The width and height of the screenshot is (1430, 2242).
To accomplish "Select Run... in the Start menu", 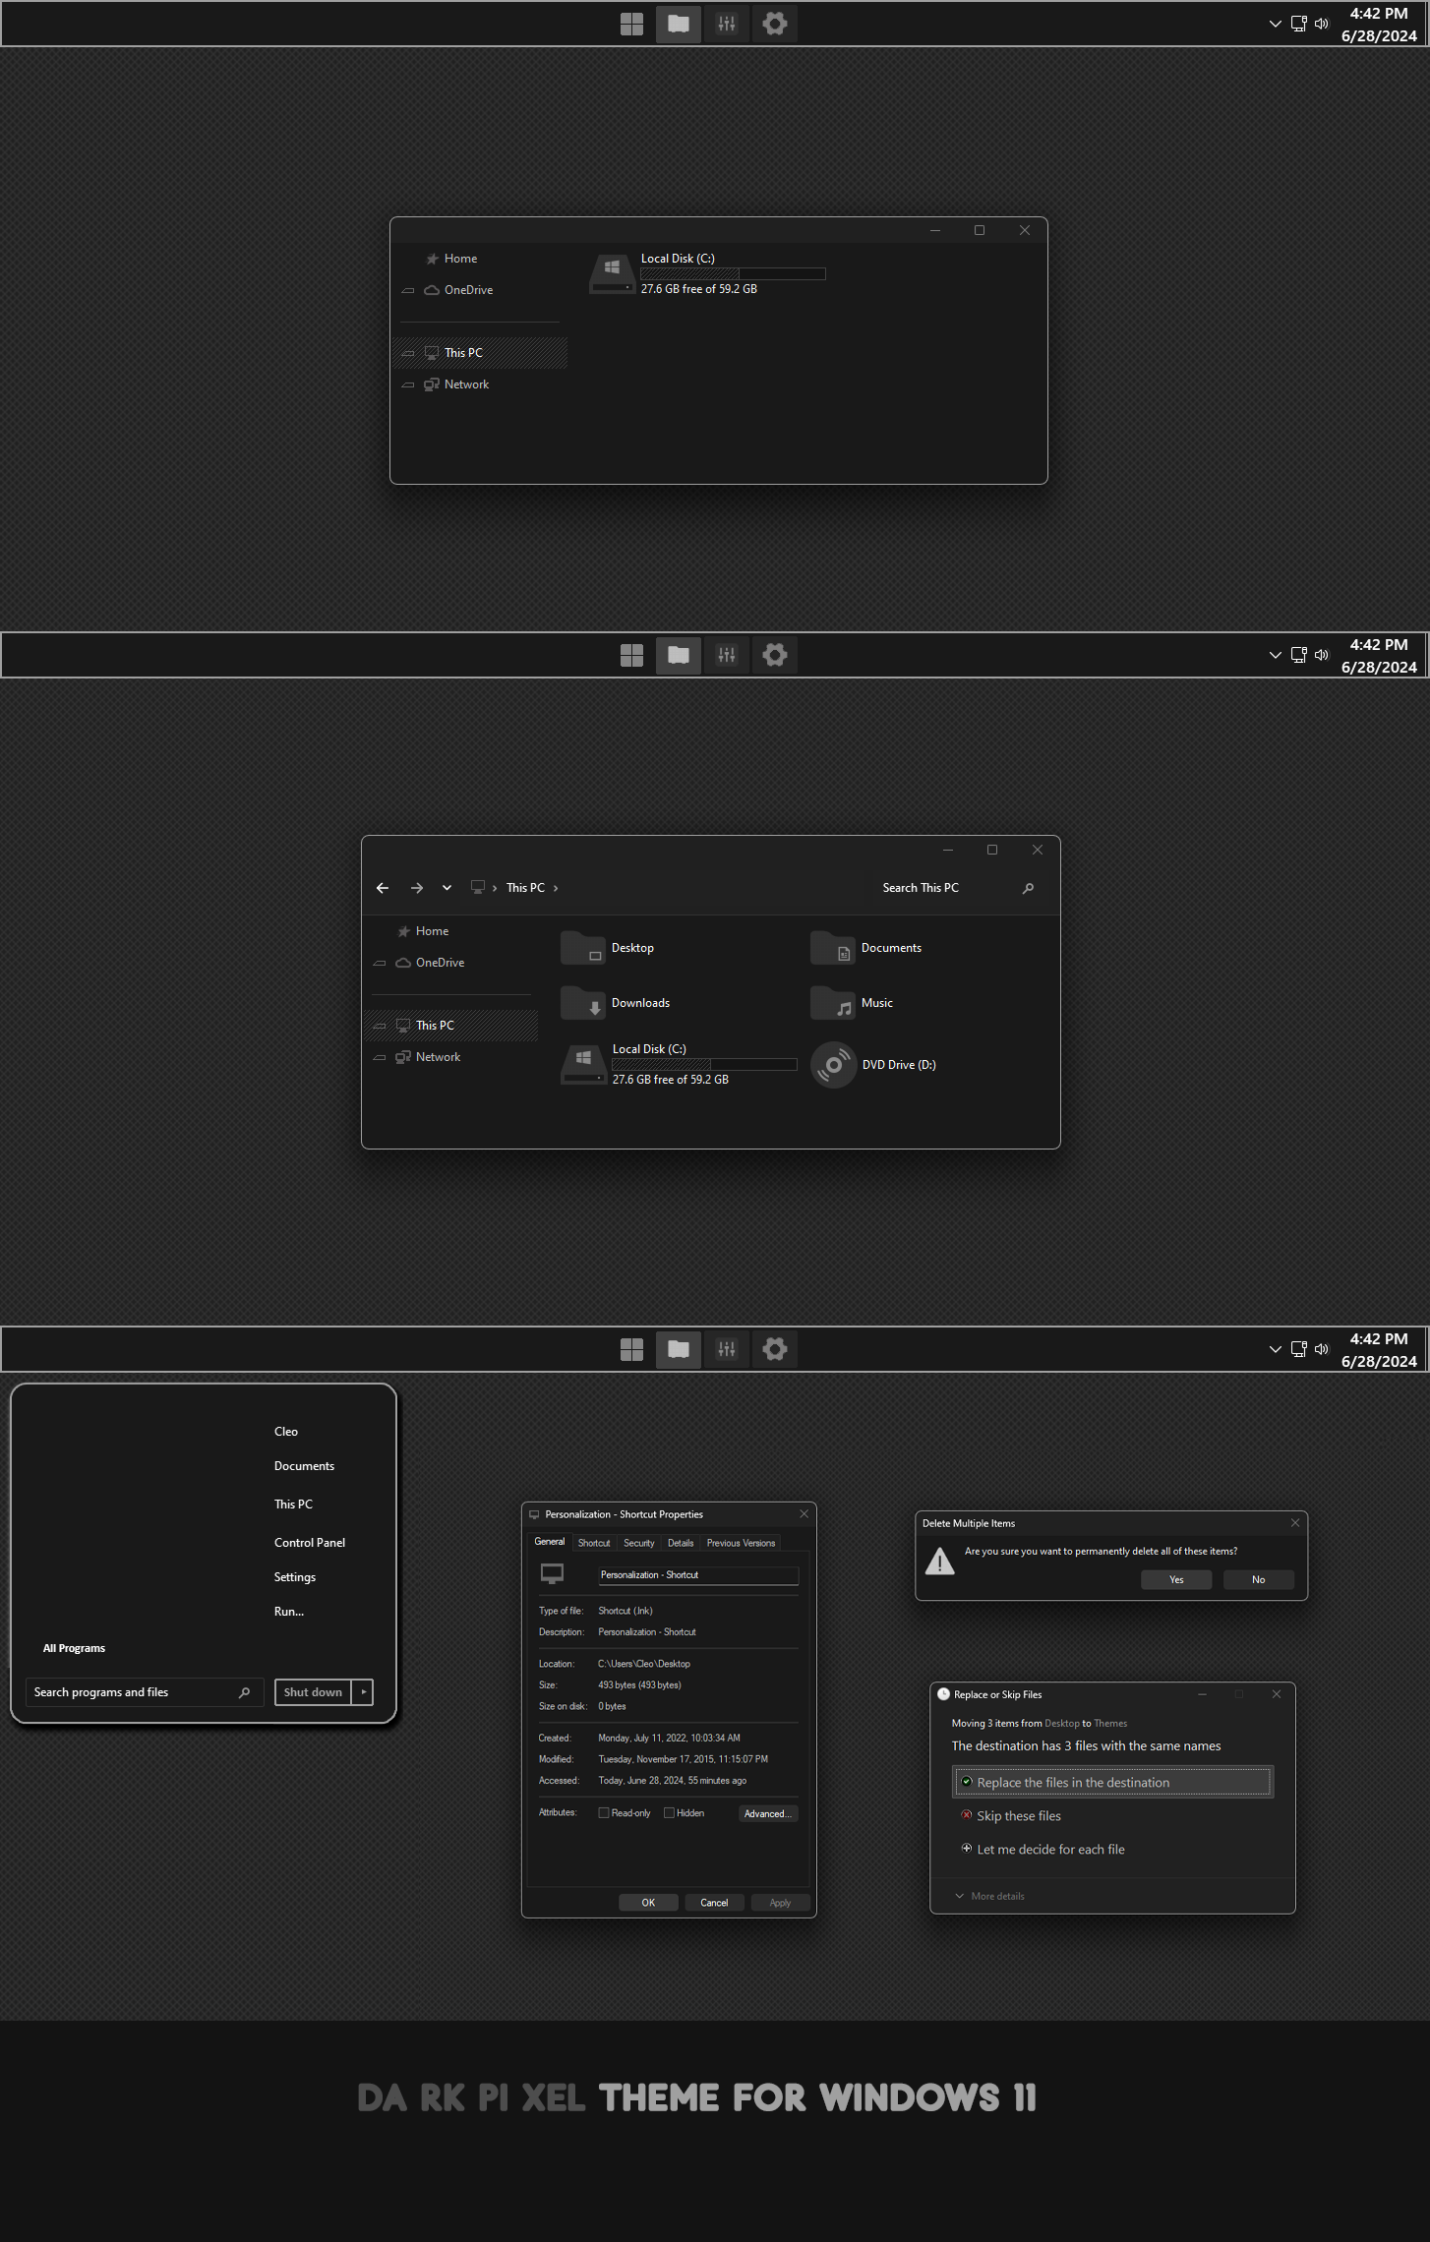I will pyautogui.click(x=289, y=1612).
